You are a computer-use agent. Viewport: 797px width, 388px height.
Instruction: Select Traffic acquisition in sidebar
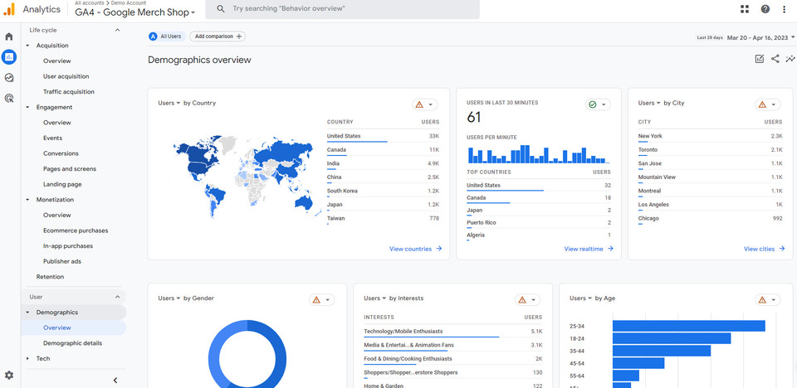pyautogui.click(x=69, y=92)
